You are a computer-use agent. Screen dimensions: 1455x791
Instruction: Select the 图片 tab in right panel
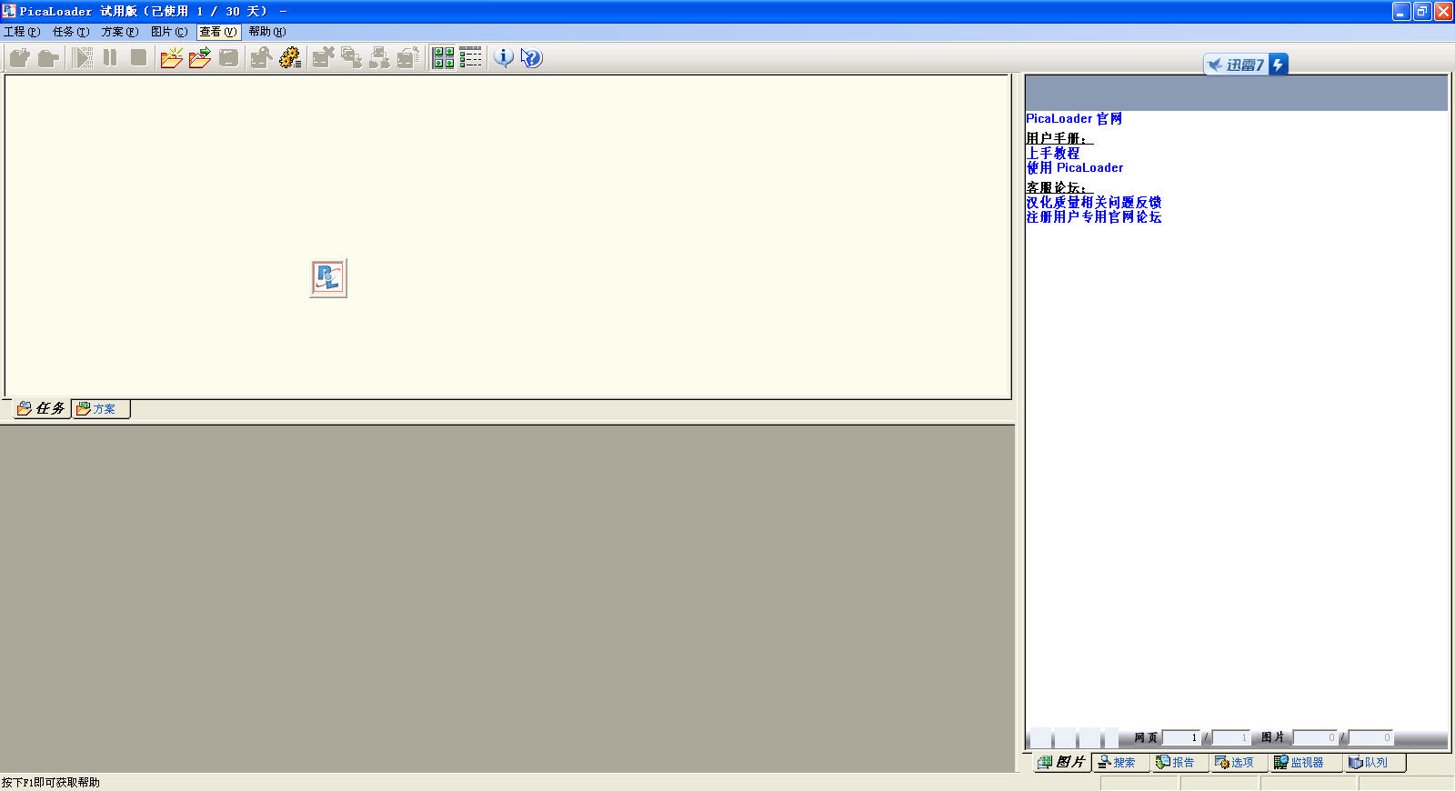pos(1062,763)
